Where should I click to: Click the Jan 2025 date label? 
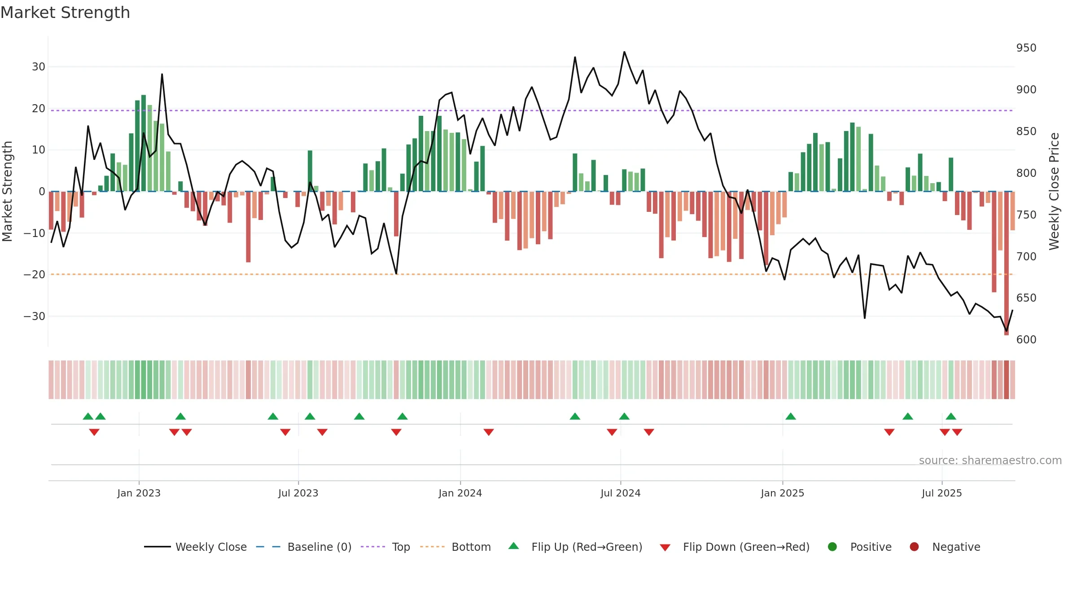[782, 493]
